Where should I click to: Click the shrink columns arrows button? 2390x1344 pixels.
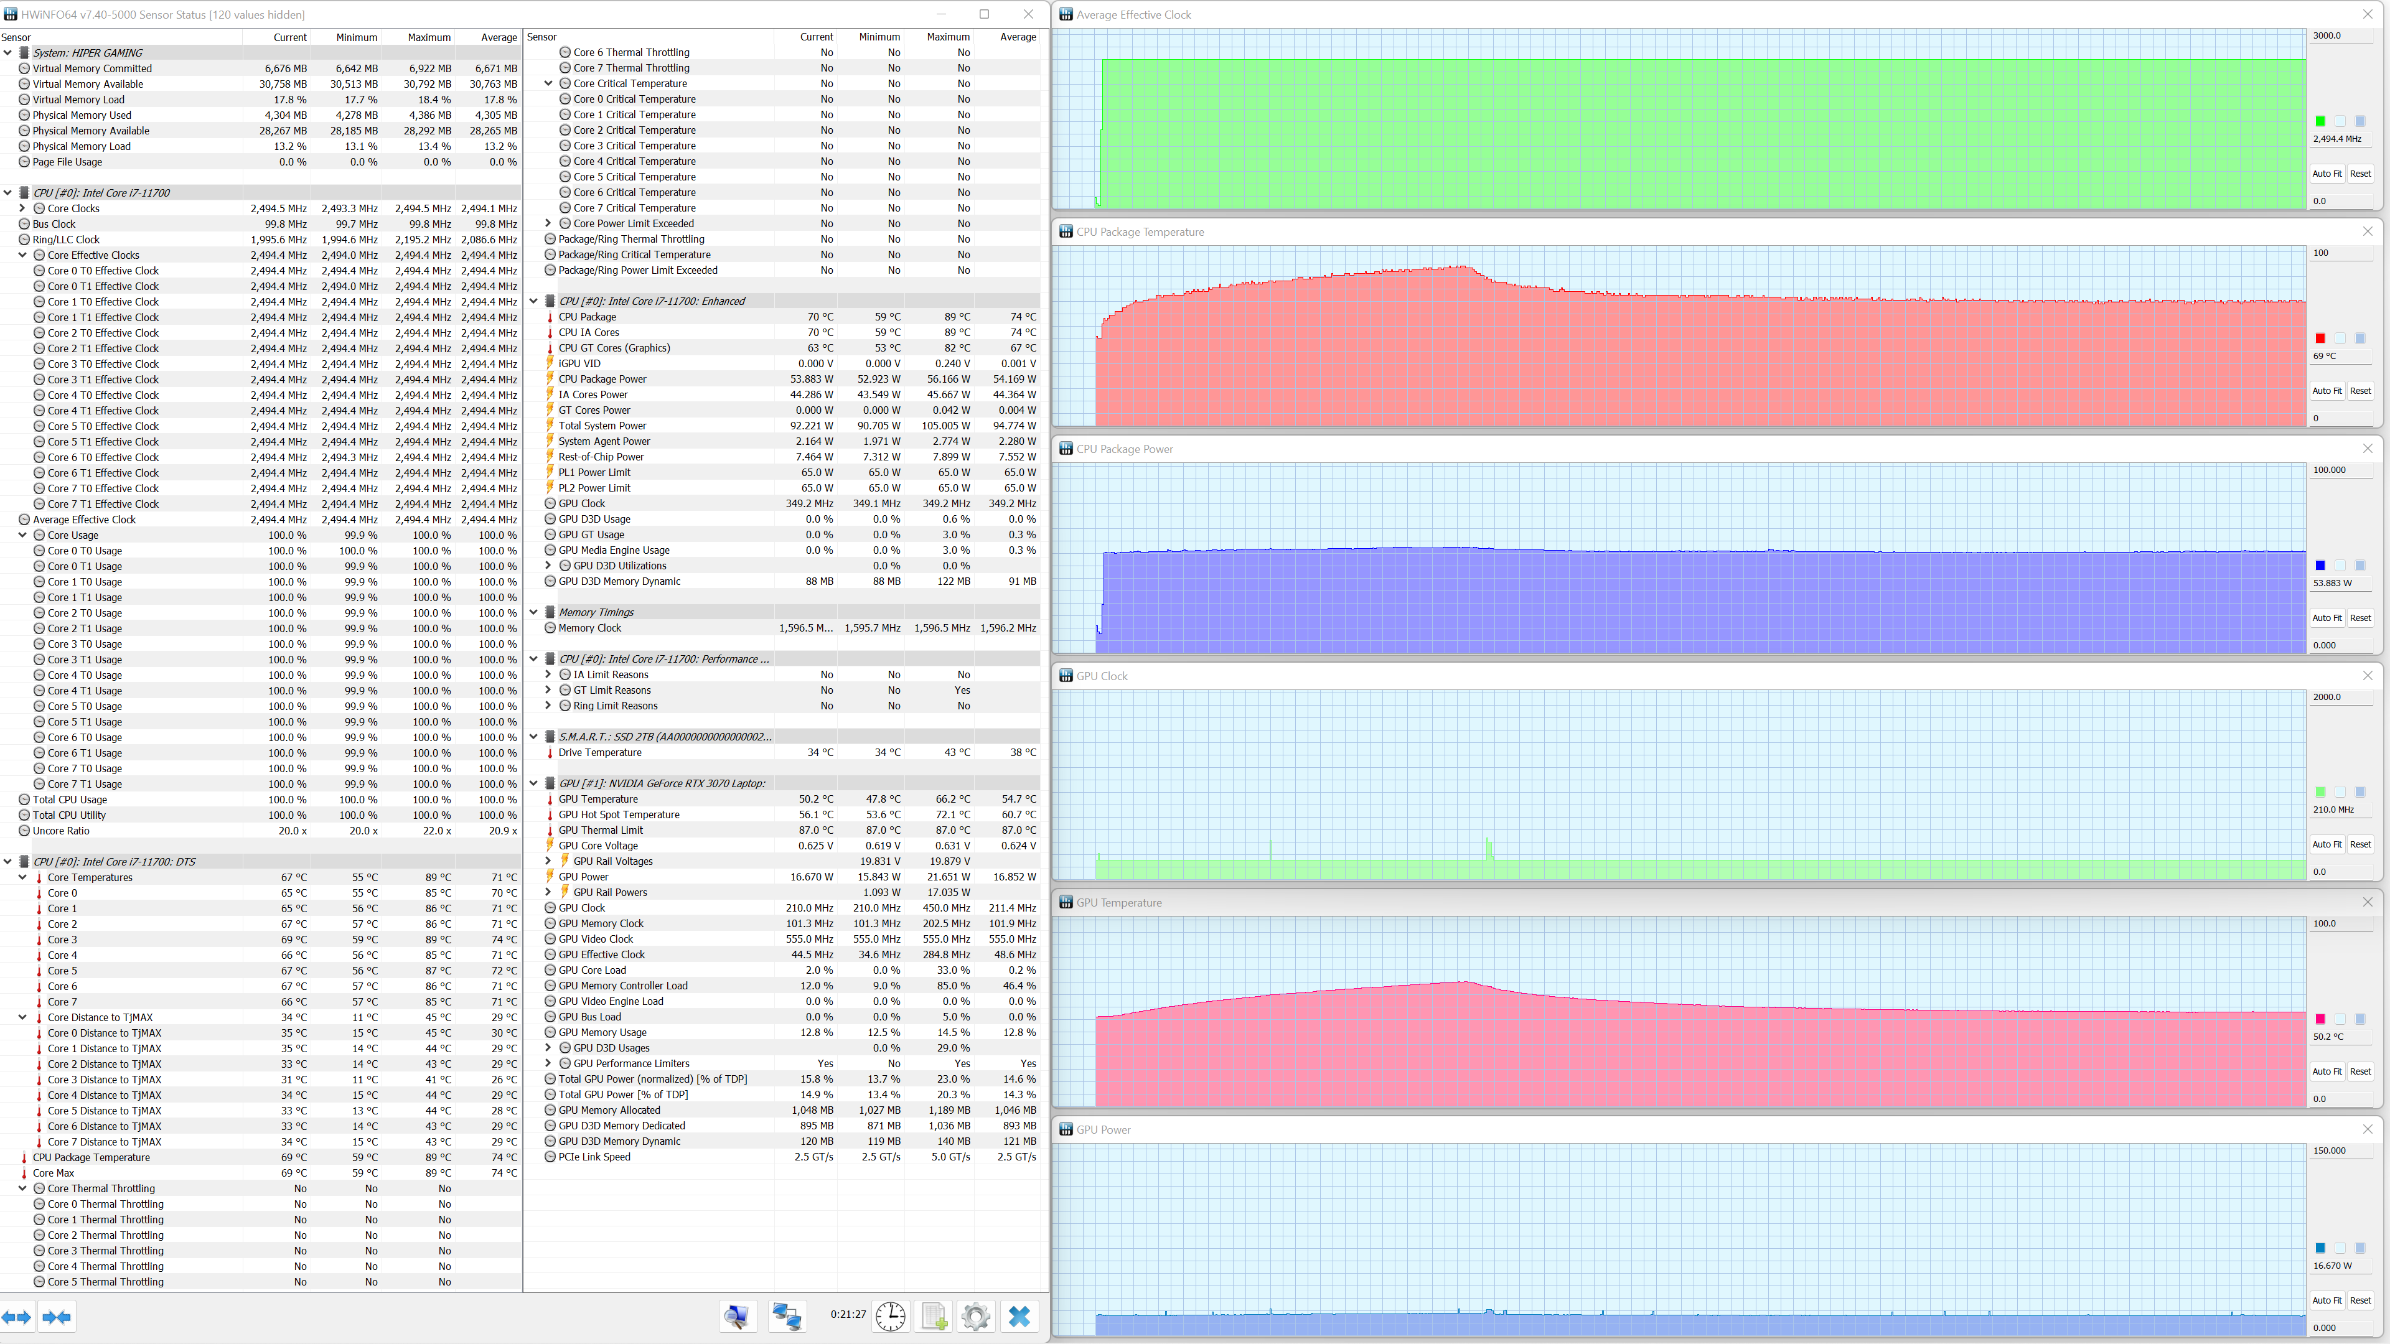pos(57,1317)
